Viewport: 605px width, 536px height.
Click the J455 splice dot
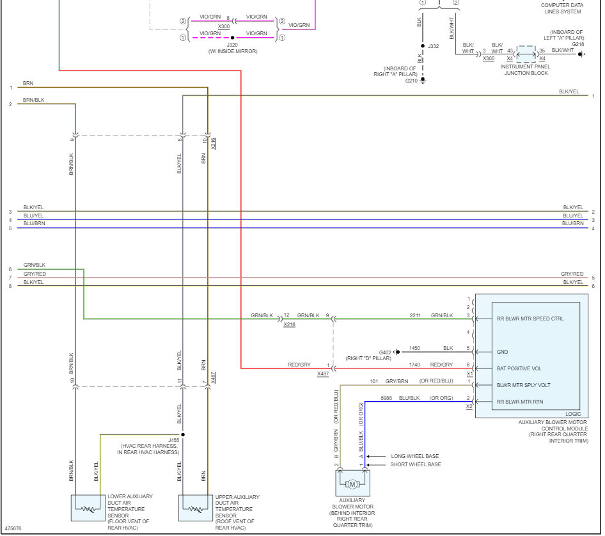183,434
